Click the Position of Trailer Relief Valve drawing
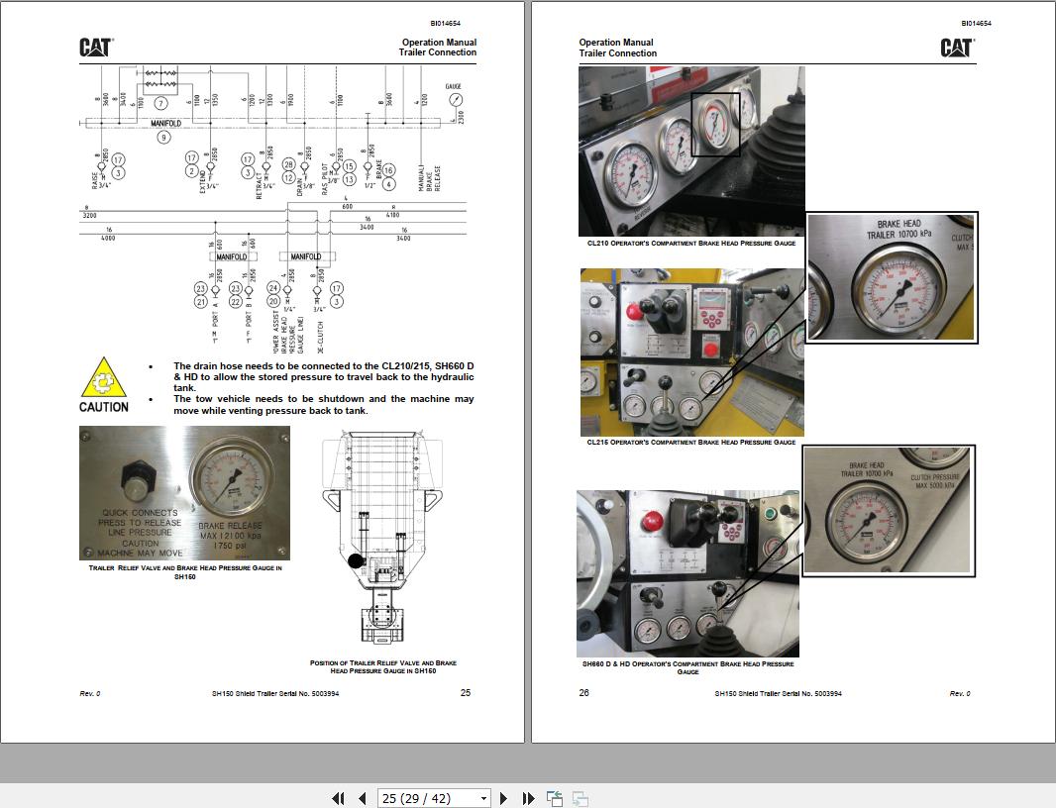 tap(381, 535)
